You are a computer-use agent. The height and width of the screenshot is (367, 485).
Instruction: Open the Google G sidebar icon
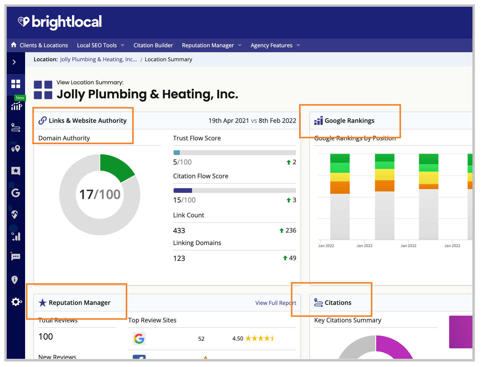point(16,193)
